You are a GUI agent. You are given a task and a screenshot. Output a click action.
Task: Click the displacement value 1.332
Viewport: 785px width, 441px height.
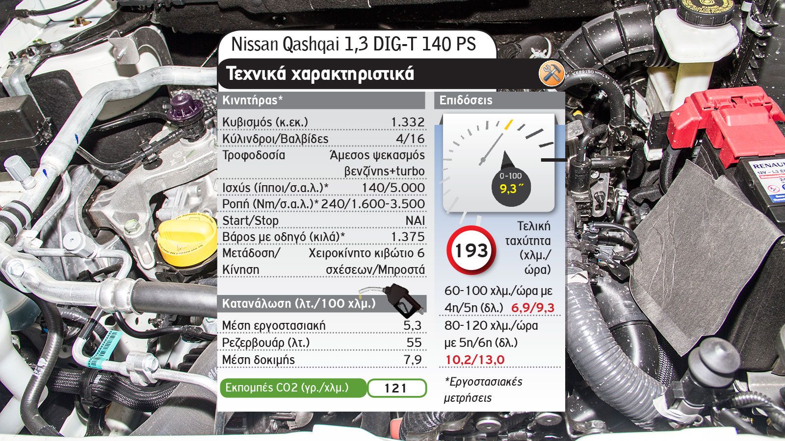tap(408, 122)
